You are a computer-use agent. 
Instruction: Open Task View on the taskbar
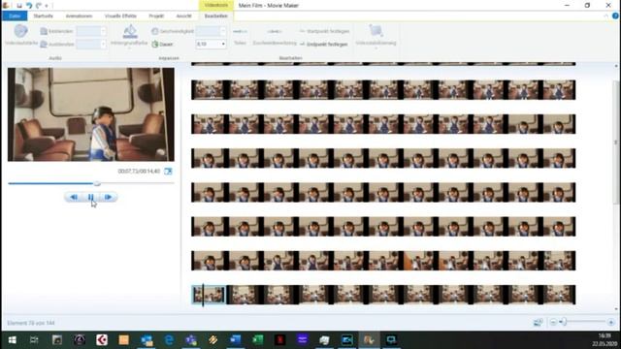pyautogui.click(x=35, y=340)
